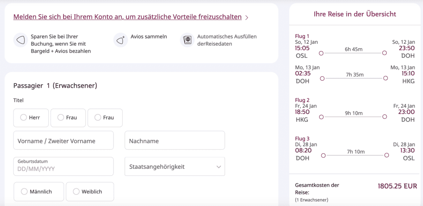423x206 pixels.
Task: Open the 'Melden Sie sich bei Ihrem Konto an' link
Action: (127, 17)
